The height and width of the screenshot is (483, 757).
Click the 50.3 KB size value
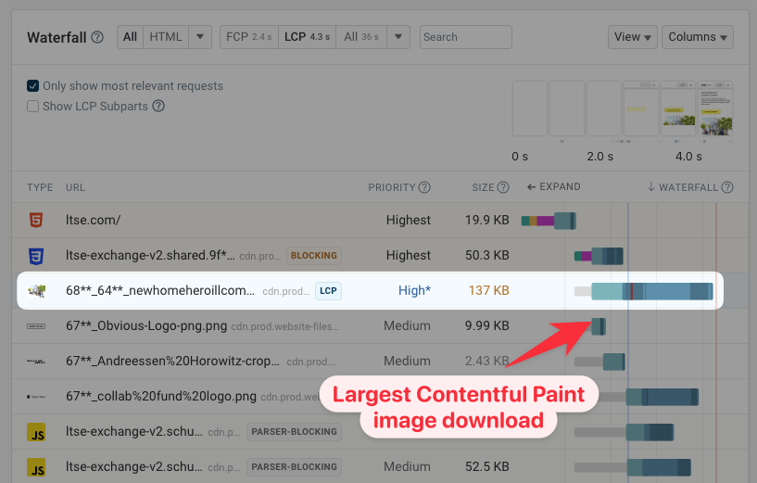[487, 256]
